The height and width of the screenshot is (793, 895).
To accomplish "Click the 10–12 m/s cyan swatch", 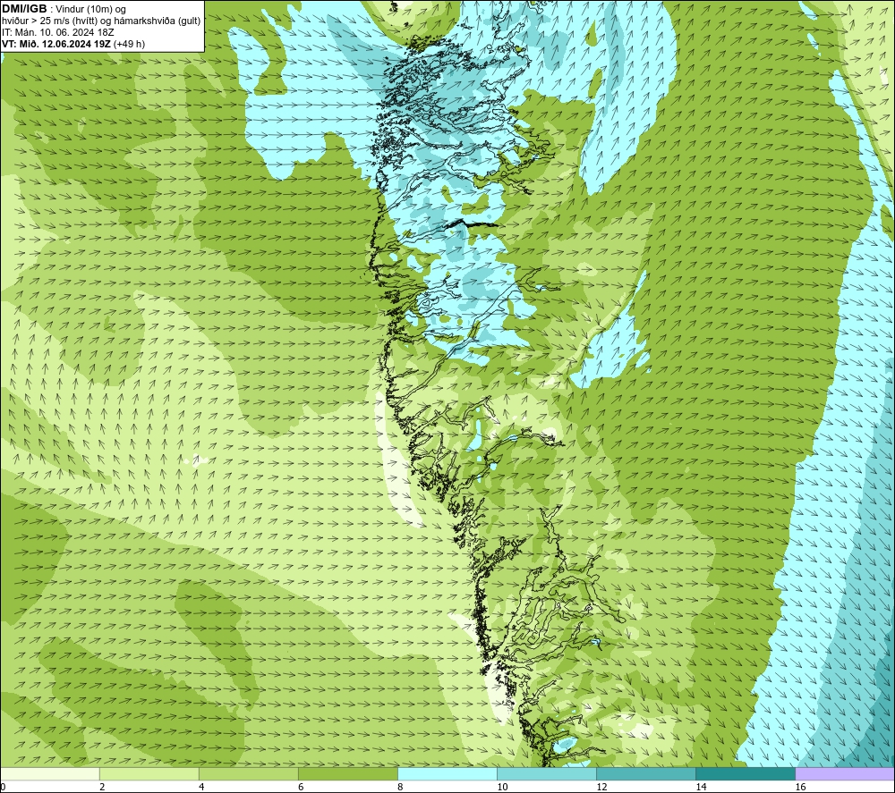I will [546, 773].
